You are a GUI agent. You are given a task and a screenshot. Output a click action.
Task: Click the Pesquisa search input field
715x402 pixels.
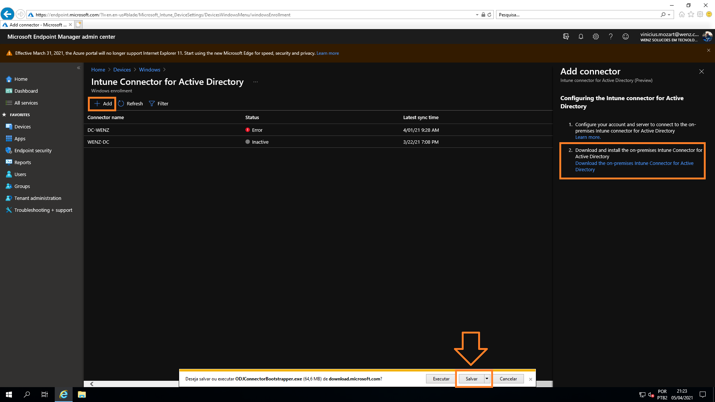coord(577,15)
